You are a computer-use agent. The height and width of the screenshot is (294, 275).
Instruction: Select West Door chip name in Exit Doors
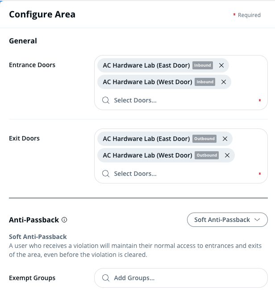point(147,155)
